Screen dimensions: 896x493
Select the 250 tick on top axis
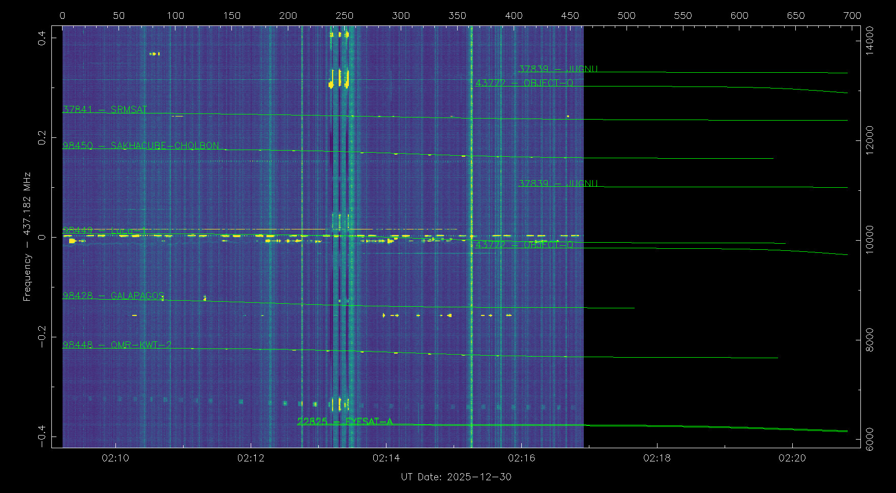(x=344, y=15)
